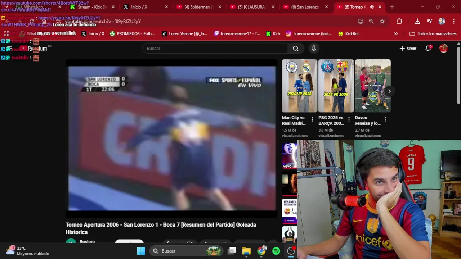Open Chrome downloads icon
461x259 pixels.
point(417,21)
